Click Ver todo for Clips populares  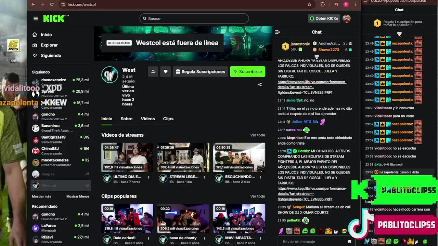[x=258, y=196]
